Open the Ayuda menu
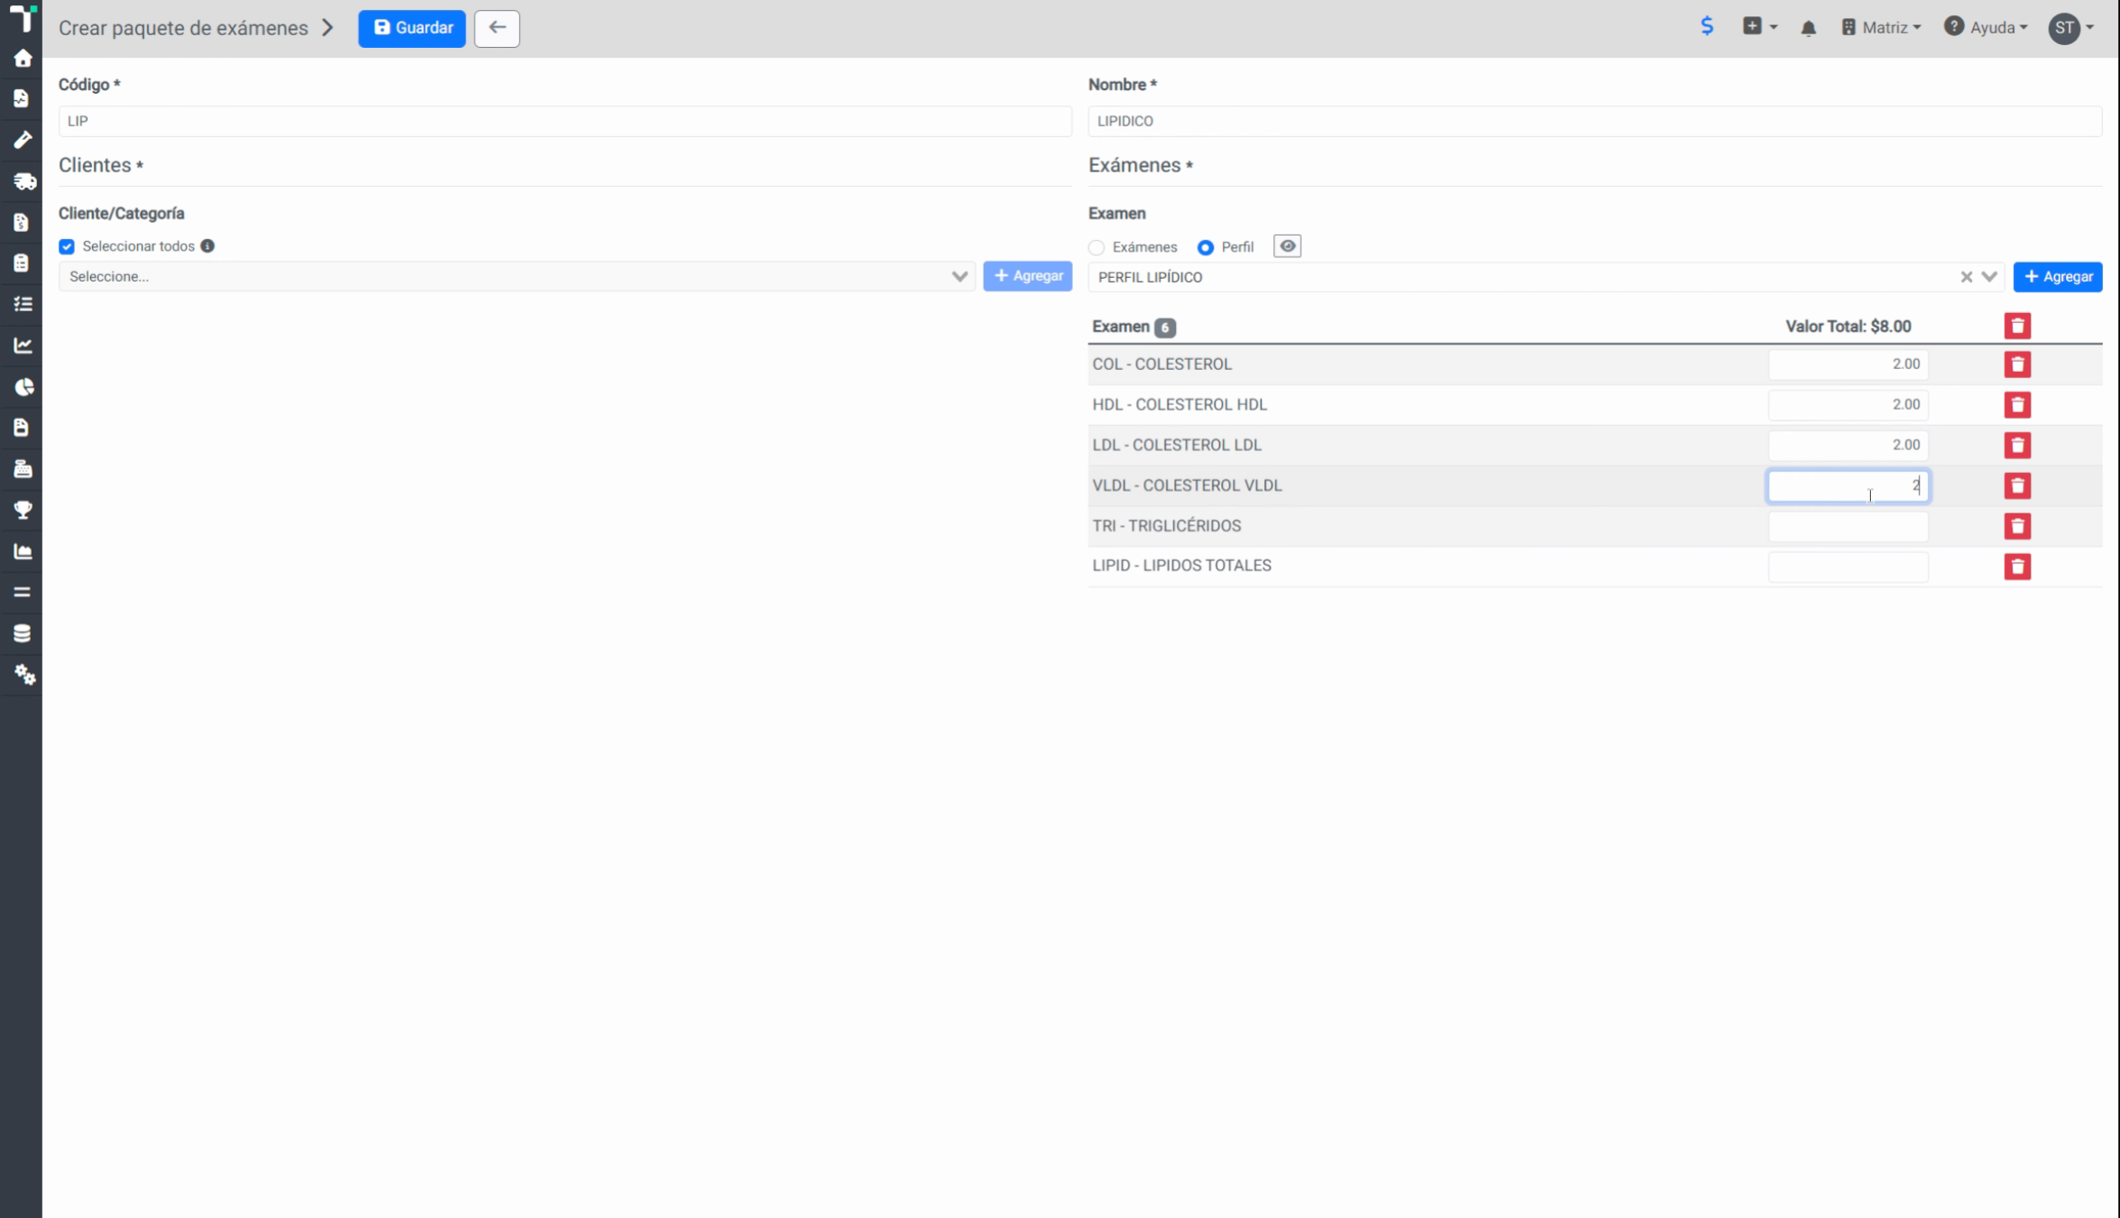The image size is (2120, 1218). 1986,28
